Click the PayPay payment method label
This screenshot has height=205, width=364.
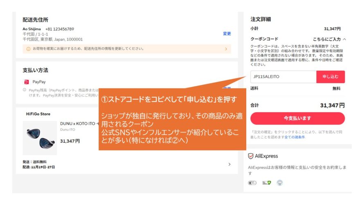point(39,82)
